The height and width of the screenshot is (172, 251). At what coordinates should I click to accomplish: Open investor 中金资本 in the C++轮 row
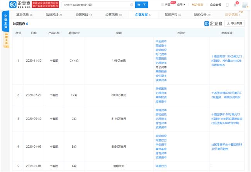(x=161, y=41)
